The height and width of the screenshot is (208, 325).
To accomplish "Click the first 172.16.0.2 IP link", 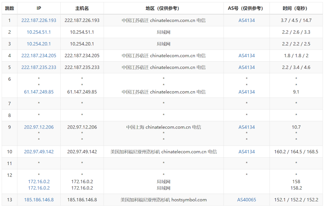I will click(x=39, y=182).
